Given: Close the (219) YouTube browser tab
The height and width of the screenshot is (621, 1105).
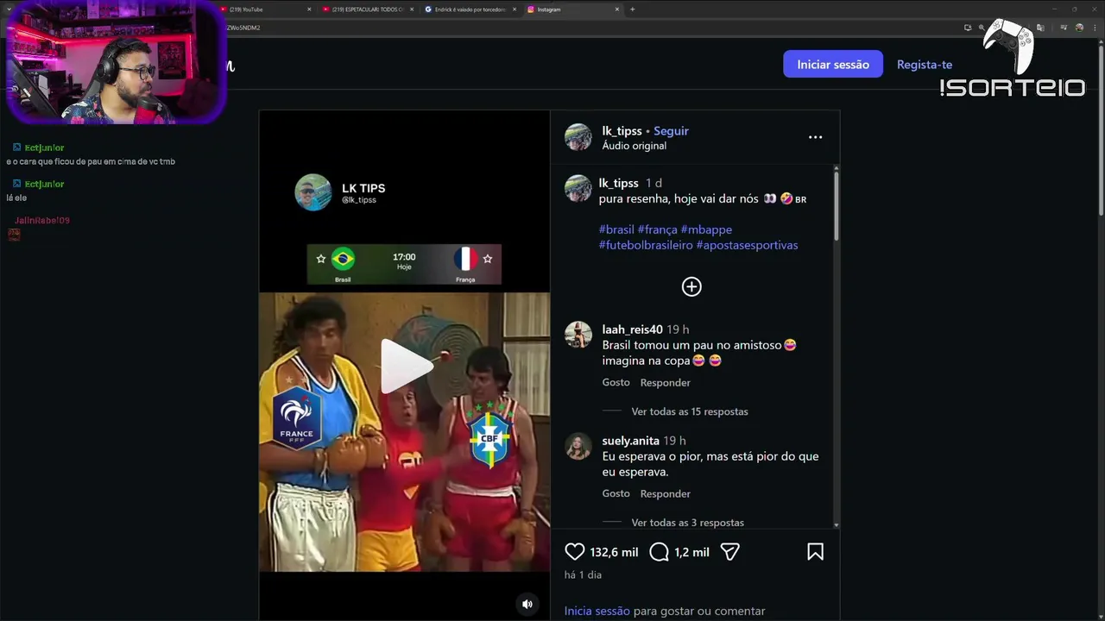Looking at the screenshot, I should pyautogui.click(x=309, y=9).
